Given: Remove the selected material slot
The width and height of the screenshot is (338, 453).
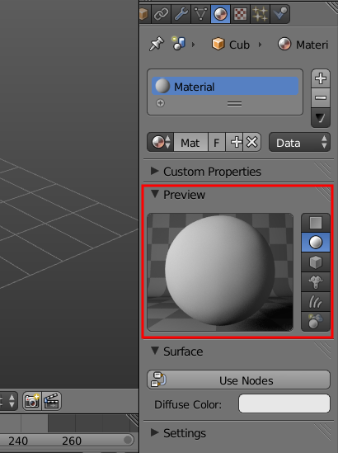Looking at the screenshot, I should 321,98.
